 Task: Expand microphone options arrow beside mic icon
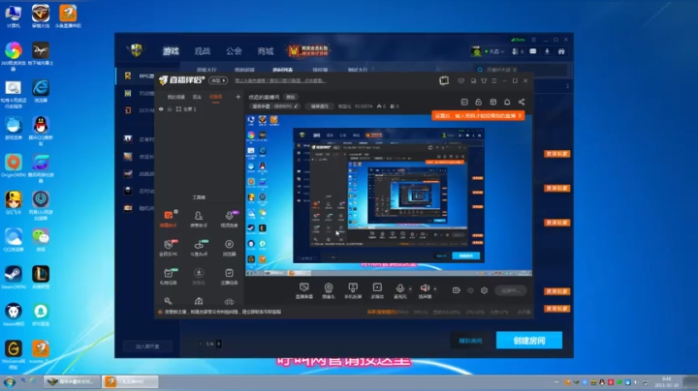click(410, 288)
